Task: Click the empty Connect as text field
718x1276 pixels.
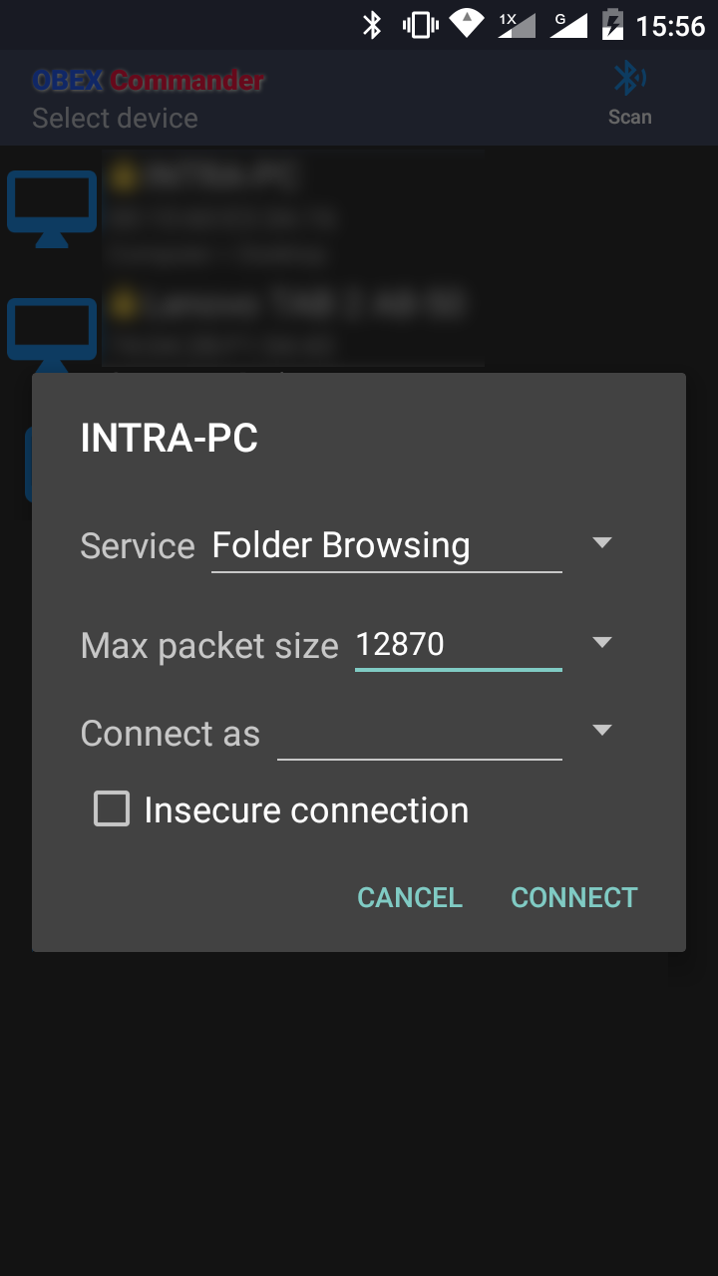Action: (x=419, y=735)
